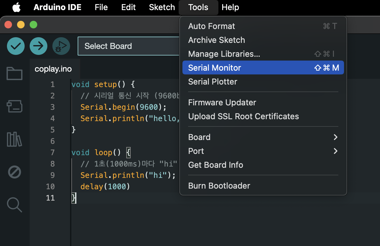The width and height of the screenshot is (380, 246).
Task: Choose Get Board Info
Action: pos(263,165)
